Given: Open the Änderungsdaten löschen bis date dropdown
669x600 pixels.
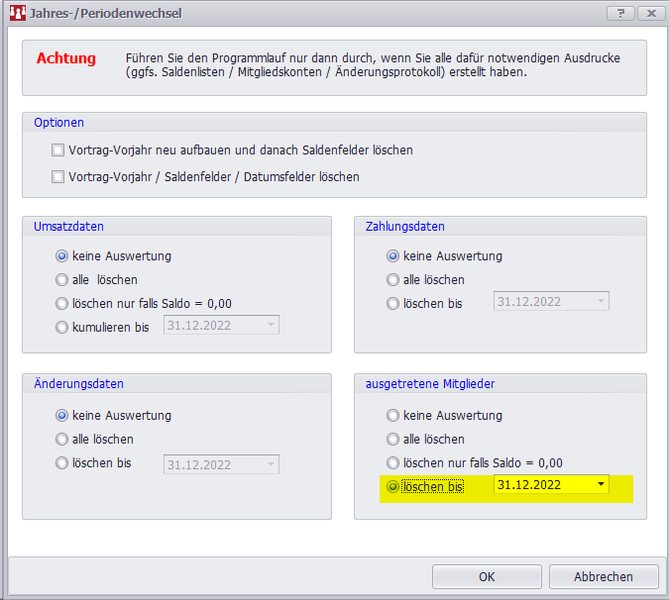Looking at the screenshot, I should click(271, 464).
